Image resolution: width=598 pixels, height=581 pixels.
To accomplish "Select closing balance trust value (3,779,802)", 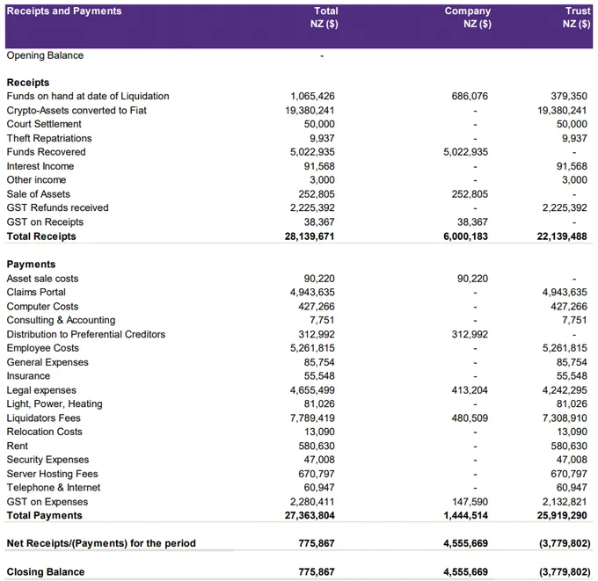I will [565, 572].
